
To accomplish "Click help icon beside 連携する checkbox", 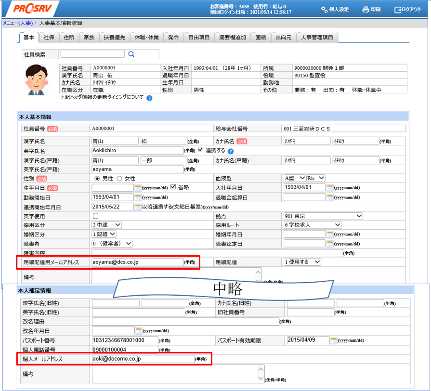I will coord(231,151).
